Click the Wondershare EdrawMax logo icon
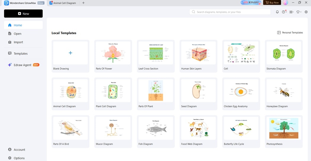 [6, 3]
